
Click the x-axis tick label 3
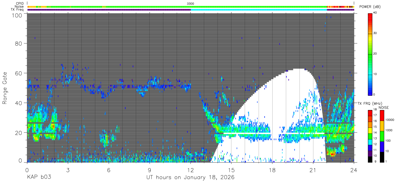[x=68, y=170]
